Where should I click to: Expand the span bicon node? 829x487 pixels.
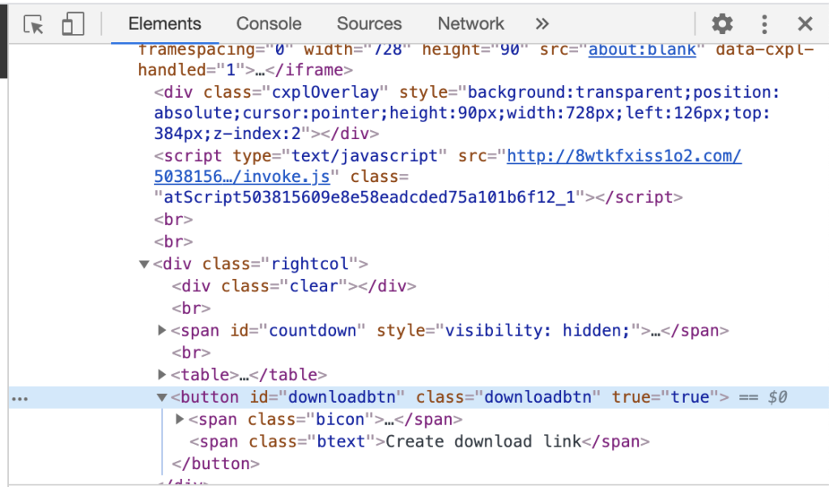pyautogui.click(x=180, y=419)
